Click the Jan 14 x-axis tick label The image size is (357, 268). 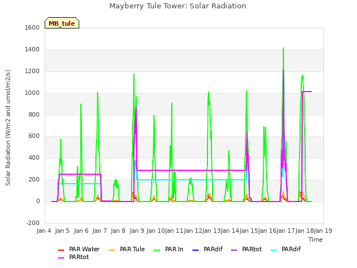pos(230,231)
